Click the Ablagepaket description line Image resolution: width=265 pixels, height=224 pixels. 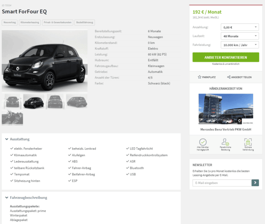19,220
